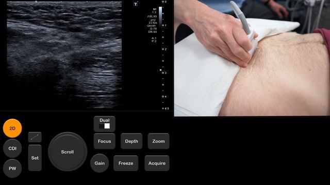Click the Qscan label text

tap(151, 26)
